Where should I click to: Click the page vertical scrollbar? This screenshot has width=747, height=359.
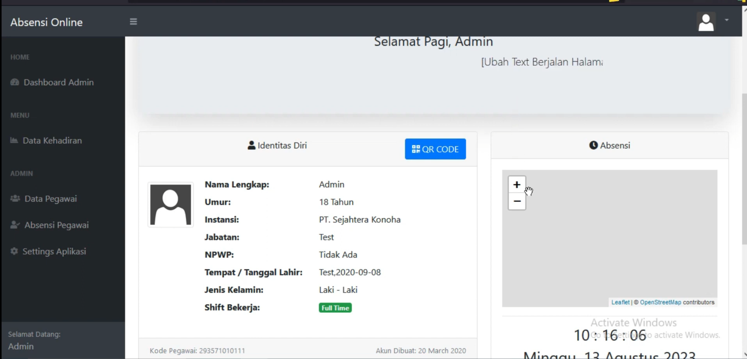[x=744, y=170]
